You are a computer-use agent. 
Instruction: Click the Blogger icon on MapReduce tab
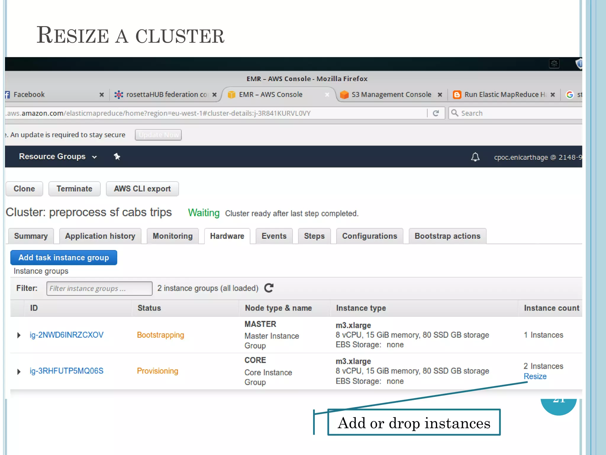point(457,94)
